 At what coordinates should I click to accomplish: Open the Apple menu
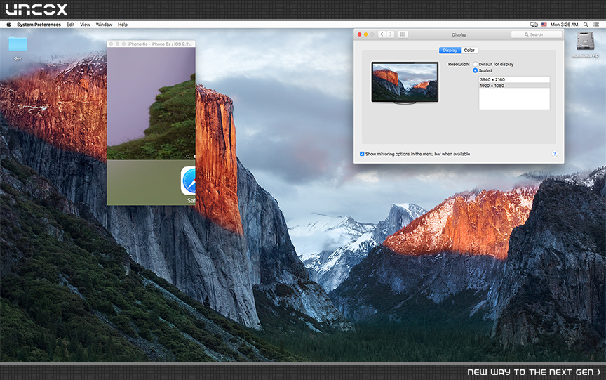[8, 25]
